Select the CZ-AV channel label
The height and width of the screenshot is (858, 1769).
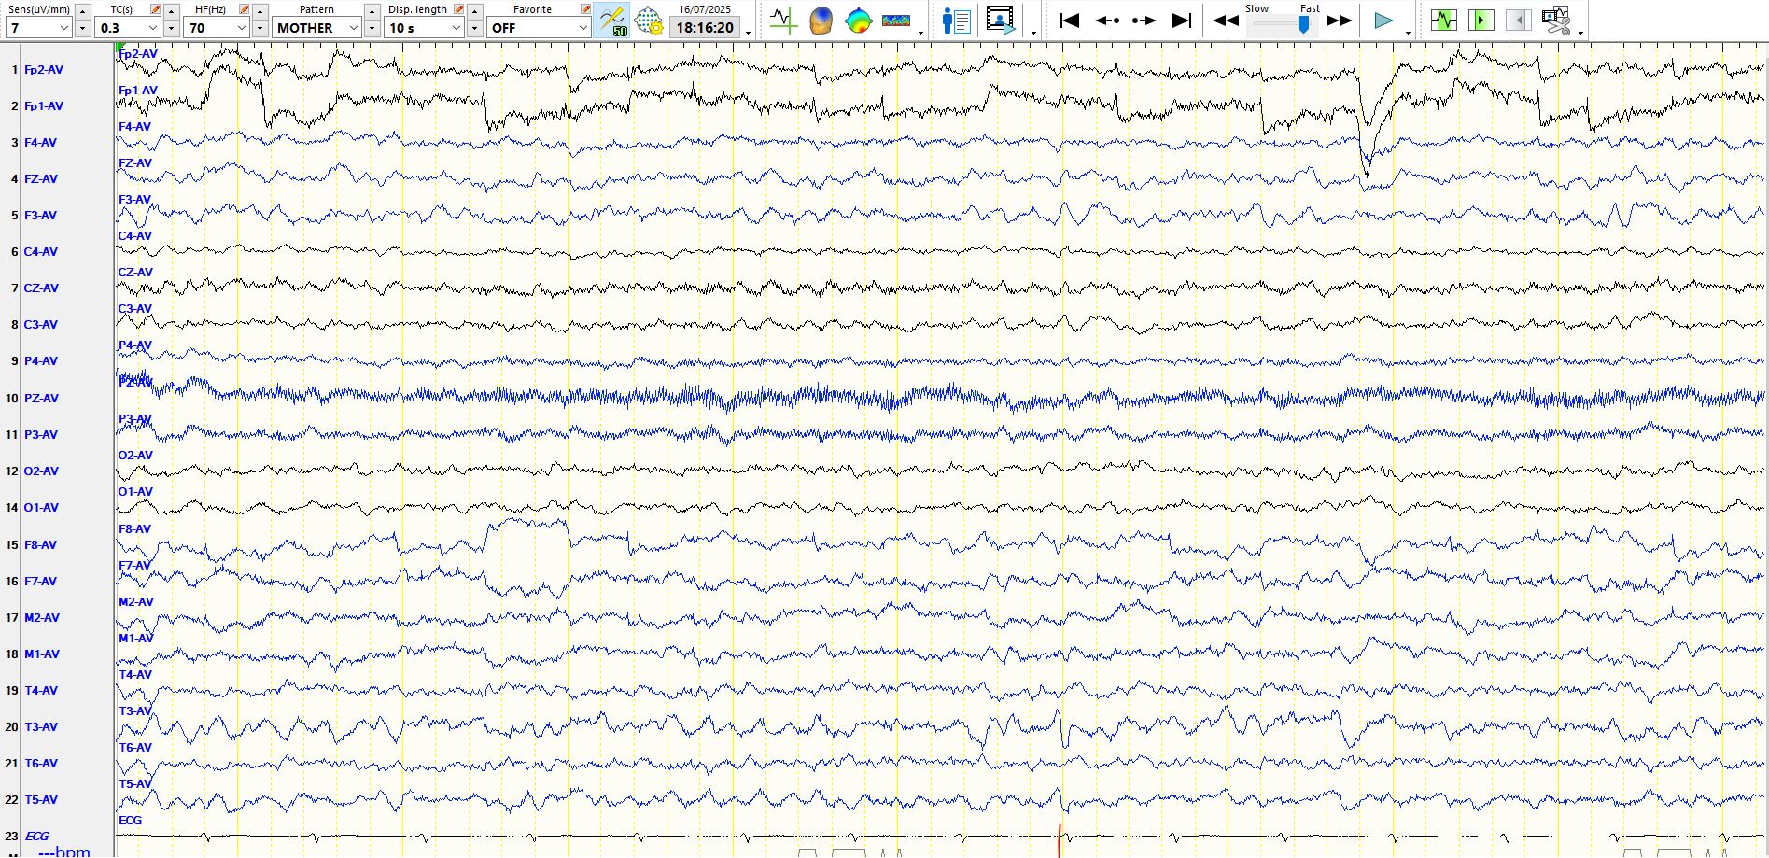click(x=41, y=288)
